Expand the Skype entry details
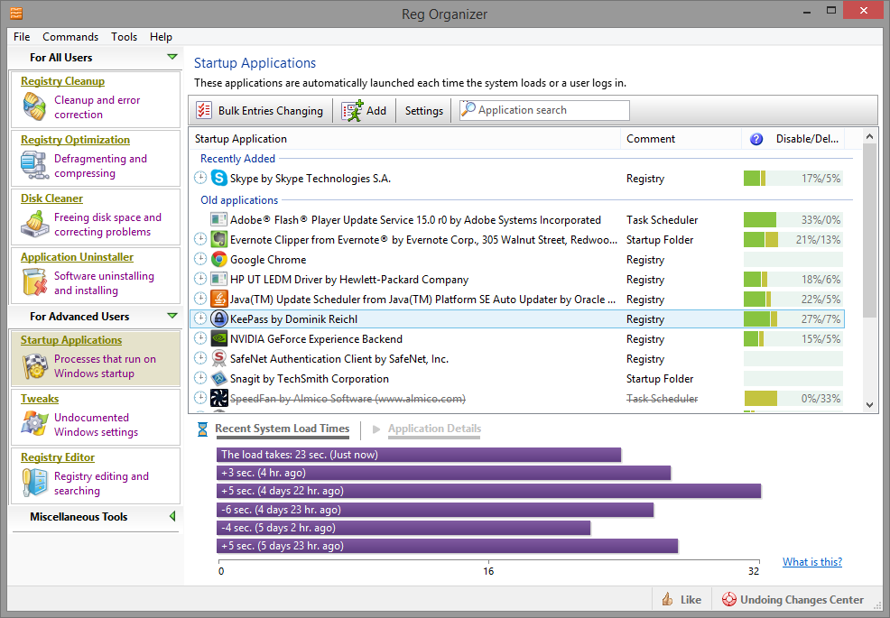 (200, 178)
